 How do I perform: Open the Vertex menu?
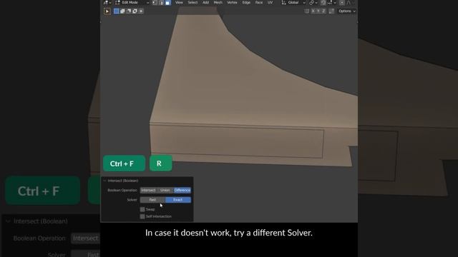coord(232,3)
